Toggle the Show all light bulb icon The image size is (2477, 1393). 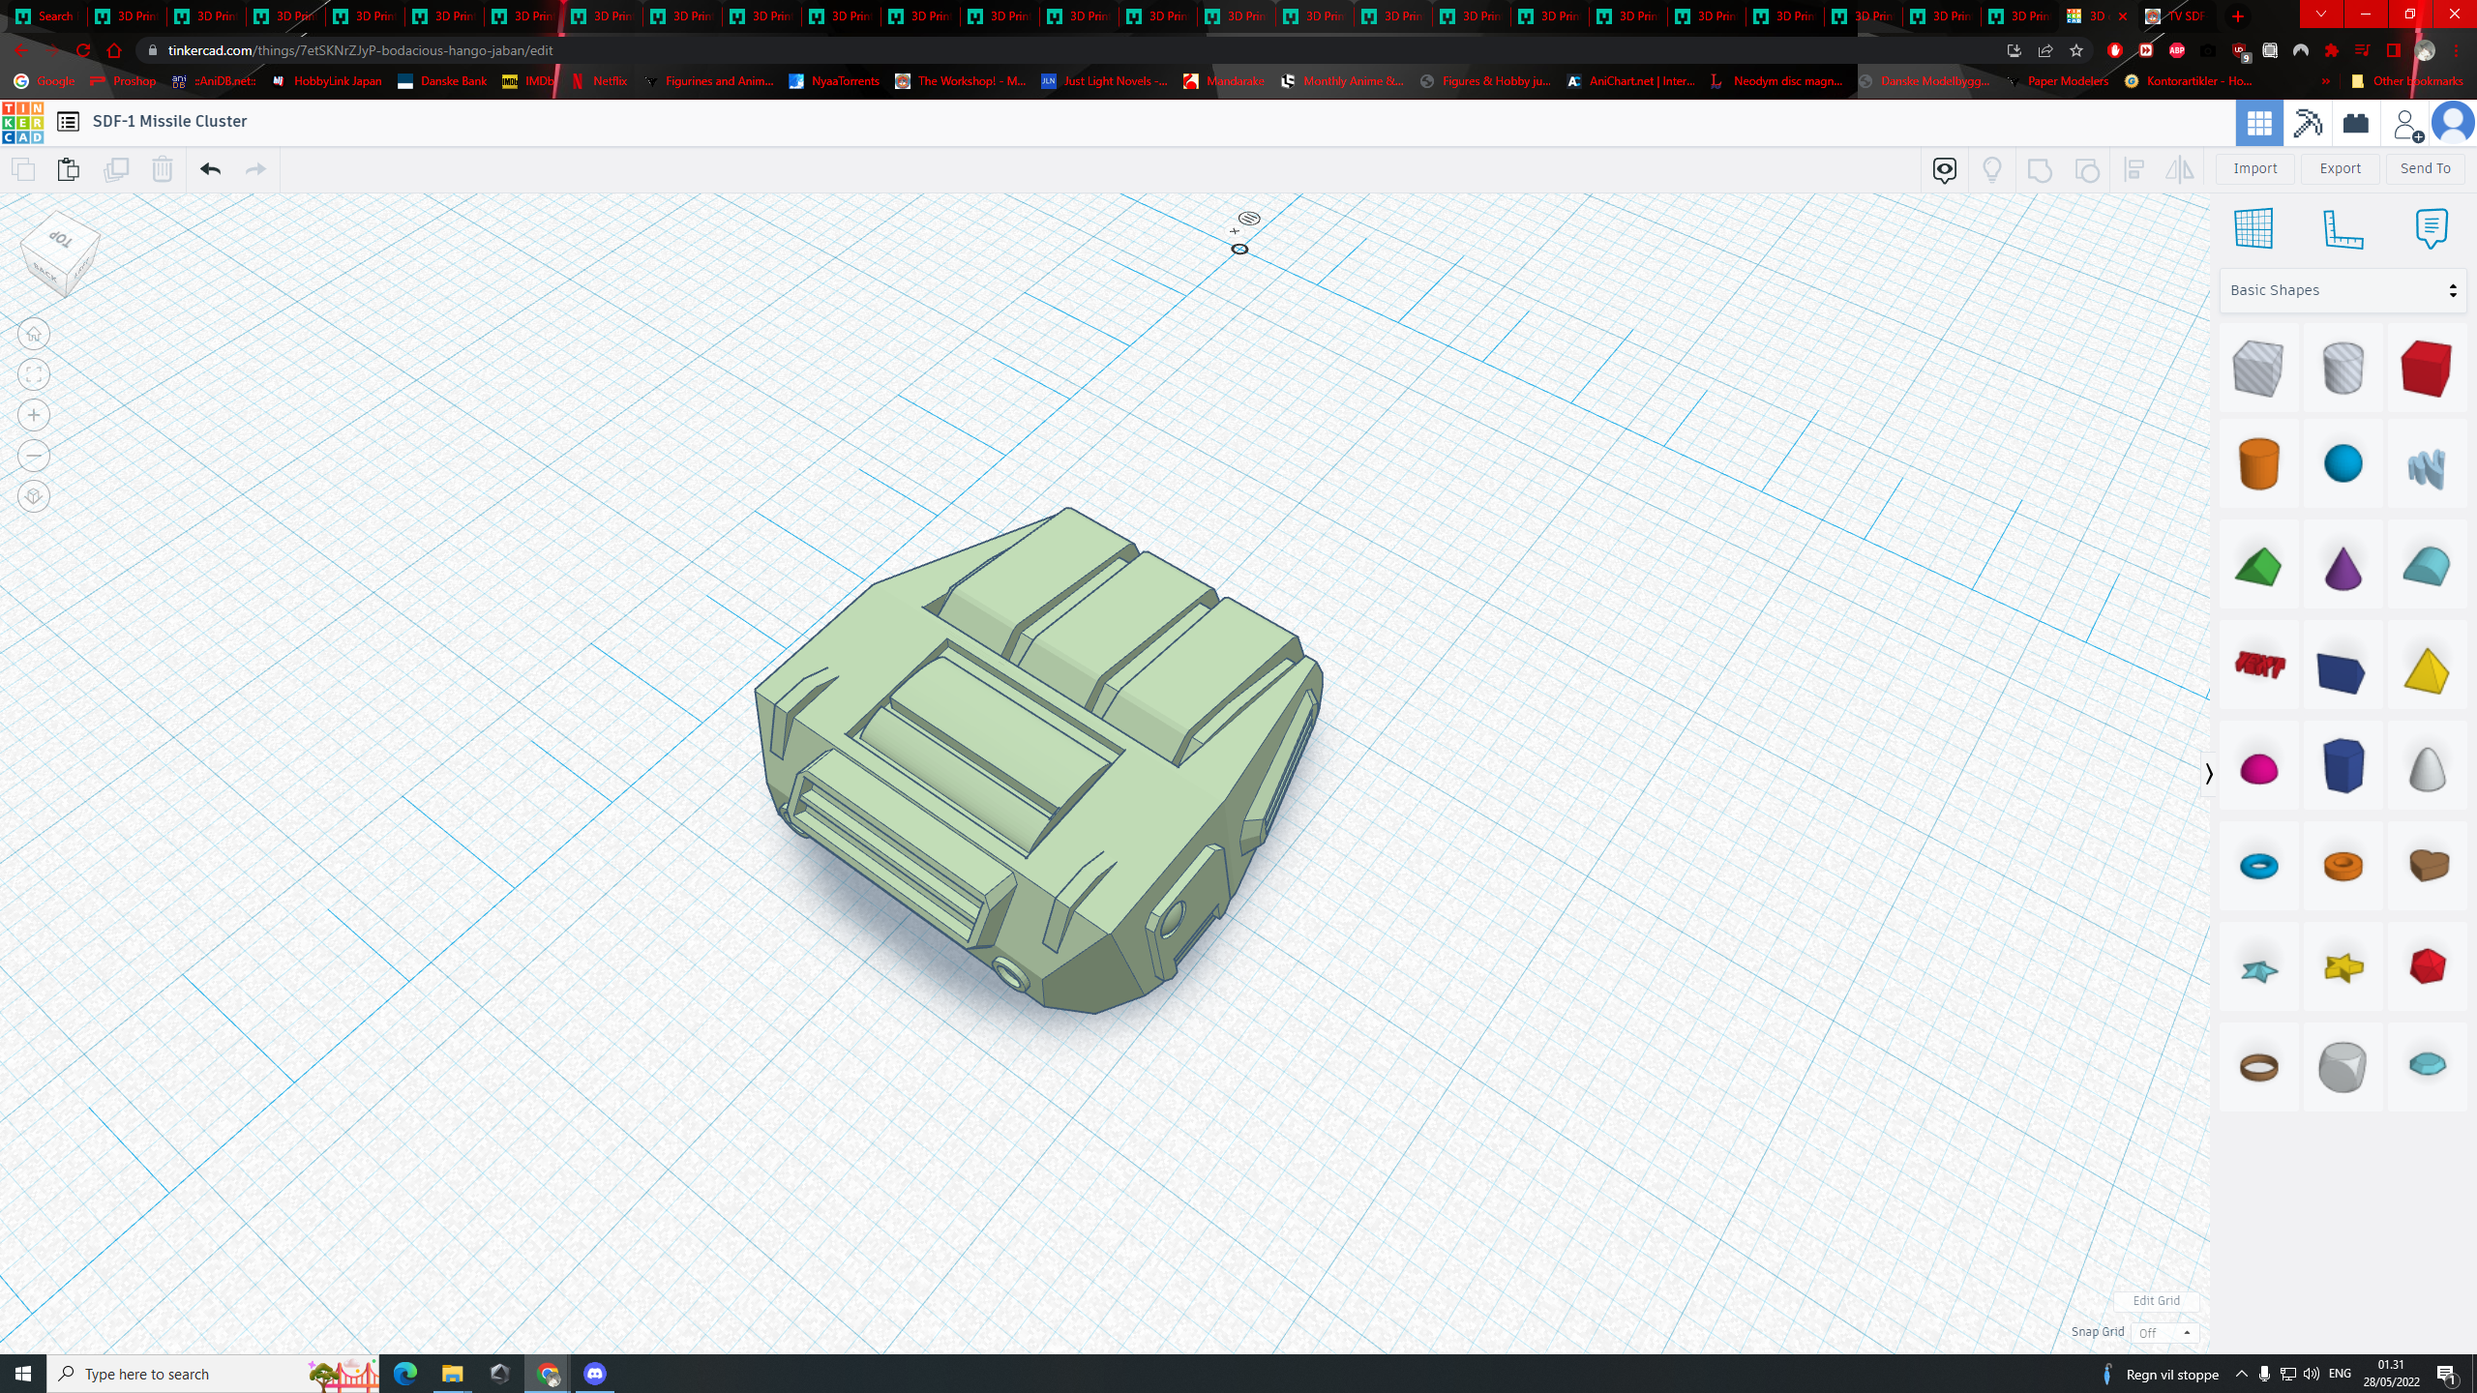(x=1992, y=170)
